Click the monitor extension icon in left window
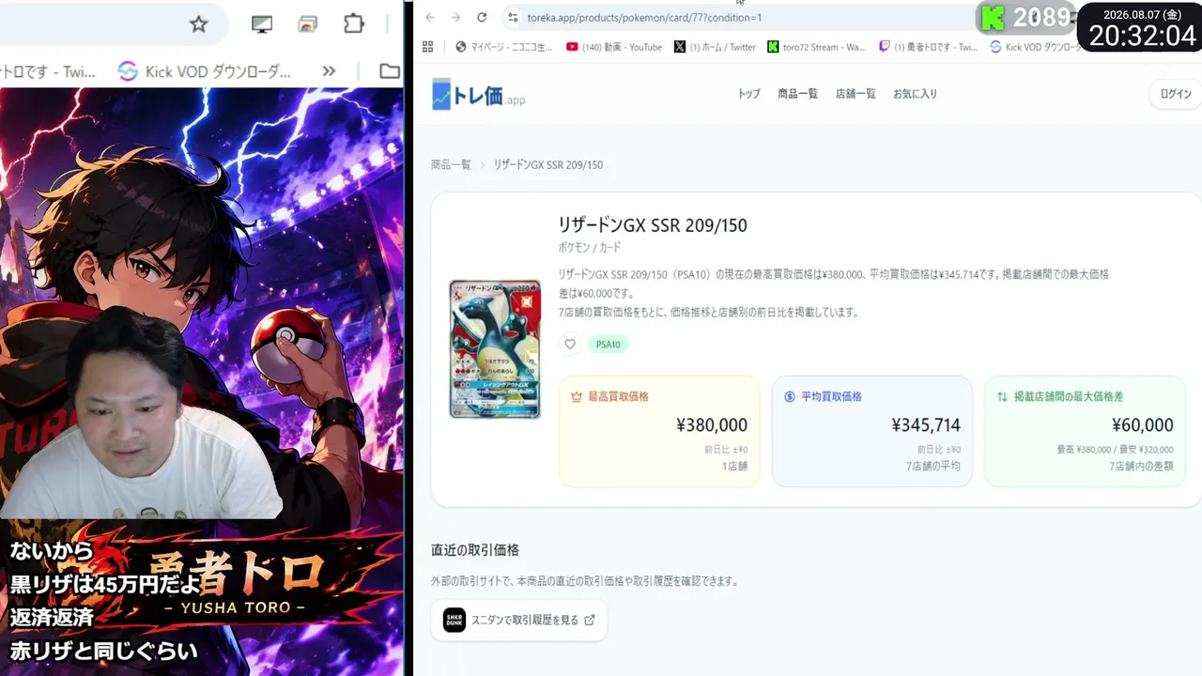 [x=262, y=24]
